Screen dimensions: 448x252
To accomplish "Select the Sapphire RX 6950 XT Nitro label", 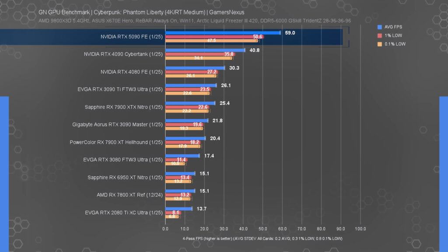I will coord(125,178).
